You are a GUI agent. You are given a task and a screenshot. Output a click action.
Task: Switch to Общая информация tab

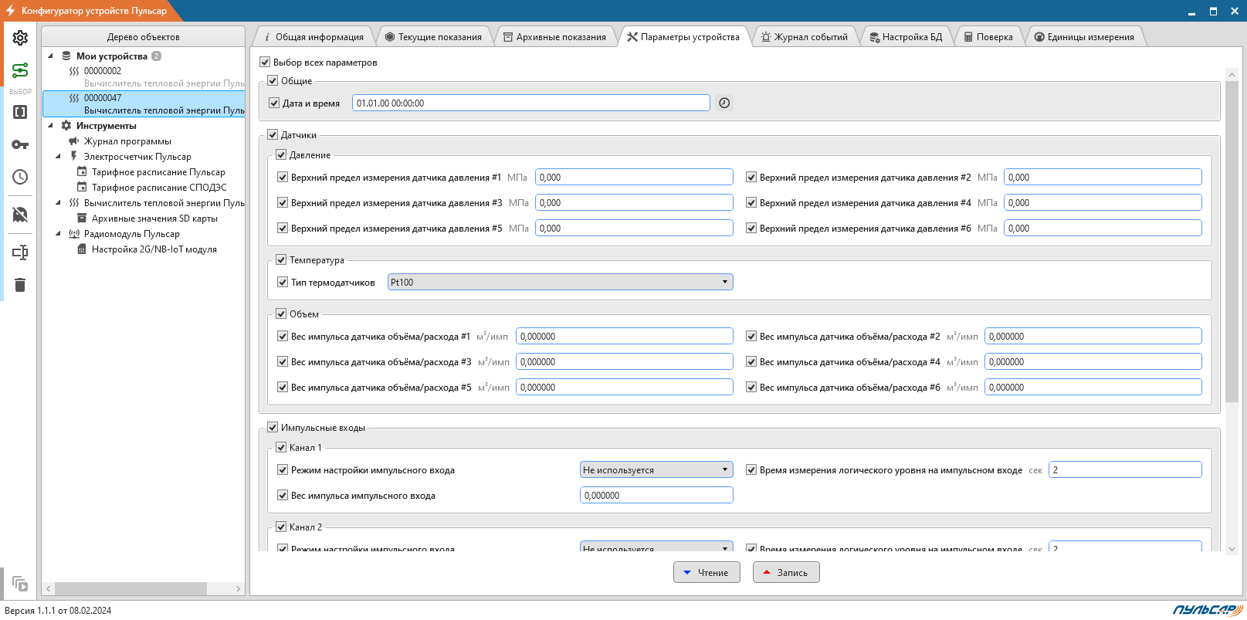tap(313, 37)
